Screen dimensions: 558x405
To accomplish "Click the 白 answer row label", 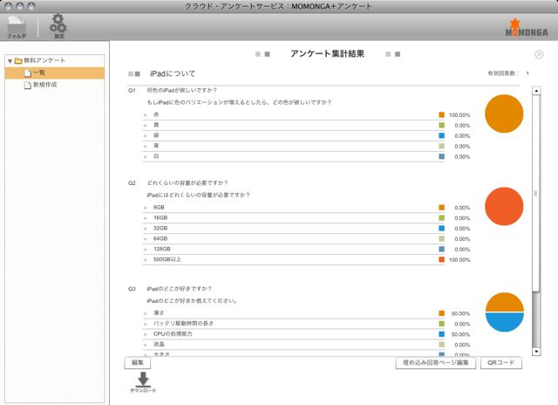I will coord(156,156).
